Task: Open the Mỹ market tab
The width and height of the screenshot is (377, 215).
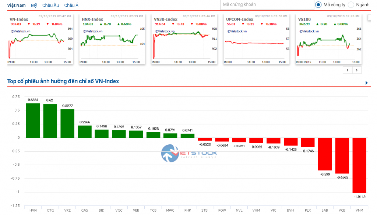Action: click(34, 6)
